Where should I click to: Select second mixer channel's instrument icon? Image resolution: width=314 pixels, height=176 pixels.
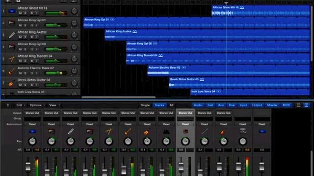[x=52, y=132]
